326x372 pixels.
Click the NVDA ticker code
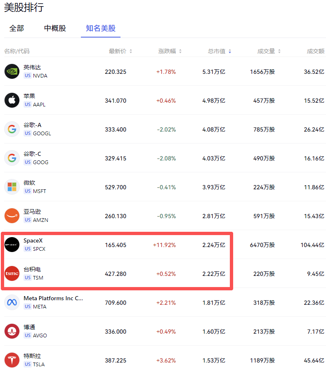40,76
